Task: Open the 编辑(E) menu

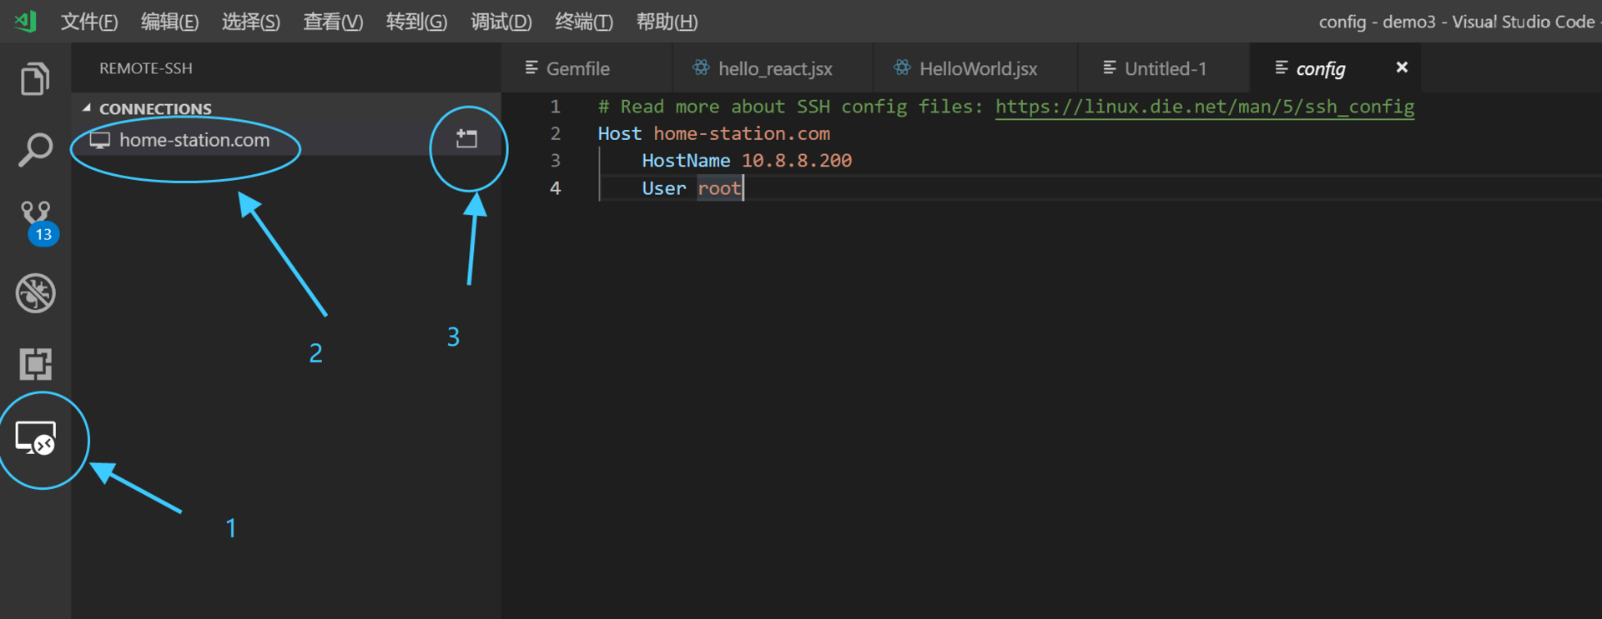Action: pyautogui.click(x=169, y=22)
